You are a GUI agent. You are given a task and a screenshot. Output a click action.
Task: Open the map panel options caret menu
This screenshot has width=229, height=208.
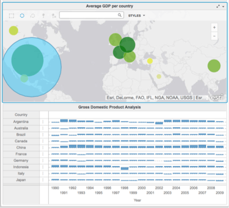point(223,7)
